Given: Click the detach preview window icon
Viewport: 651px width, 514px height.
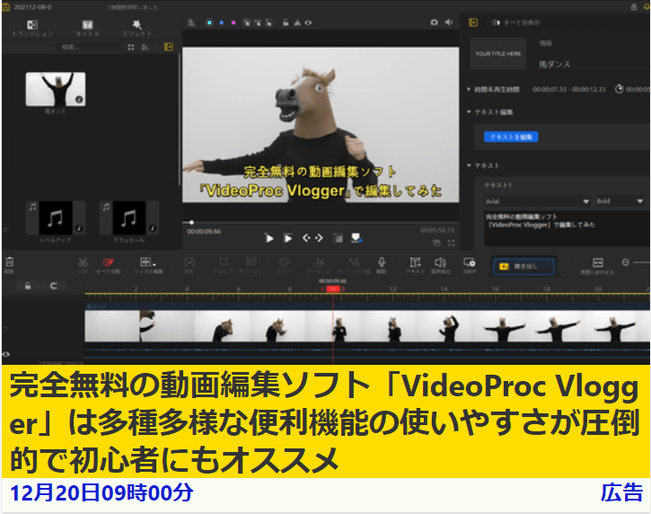Looking at the screenshot, I should click(x=436, y=244).
